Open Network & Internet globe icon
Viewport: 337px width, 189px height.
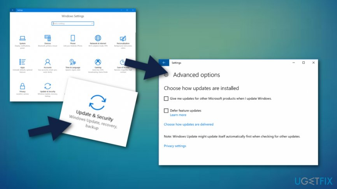click(98, 38)
